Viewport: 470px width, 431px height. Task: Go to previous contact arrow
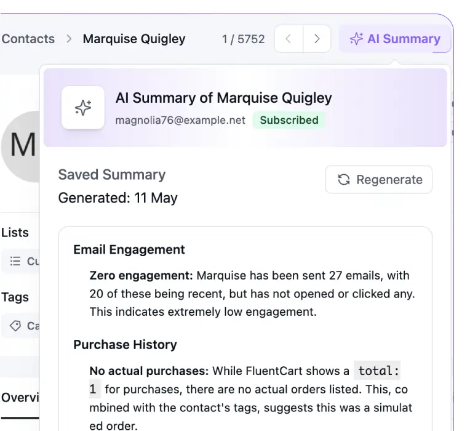point(289,39)
